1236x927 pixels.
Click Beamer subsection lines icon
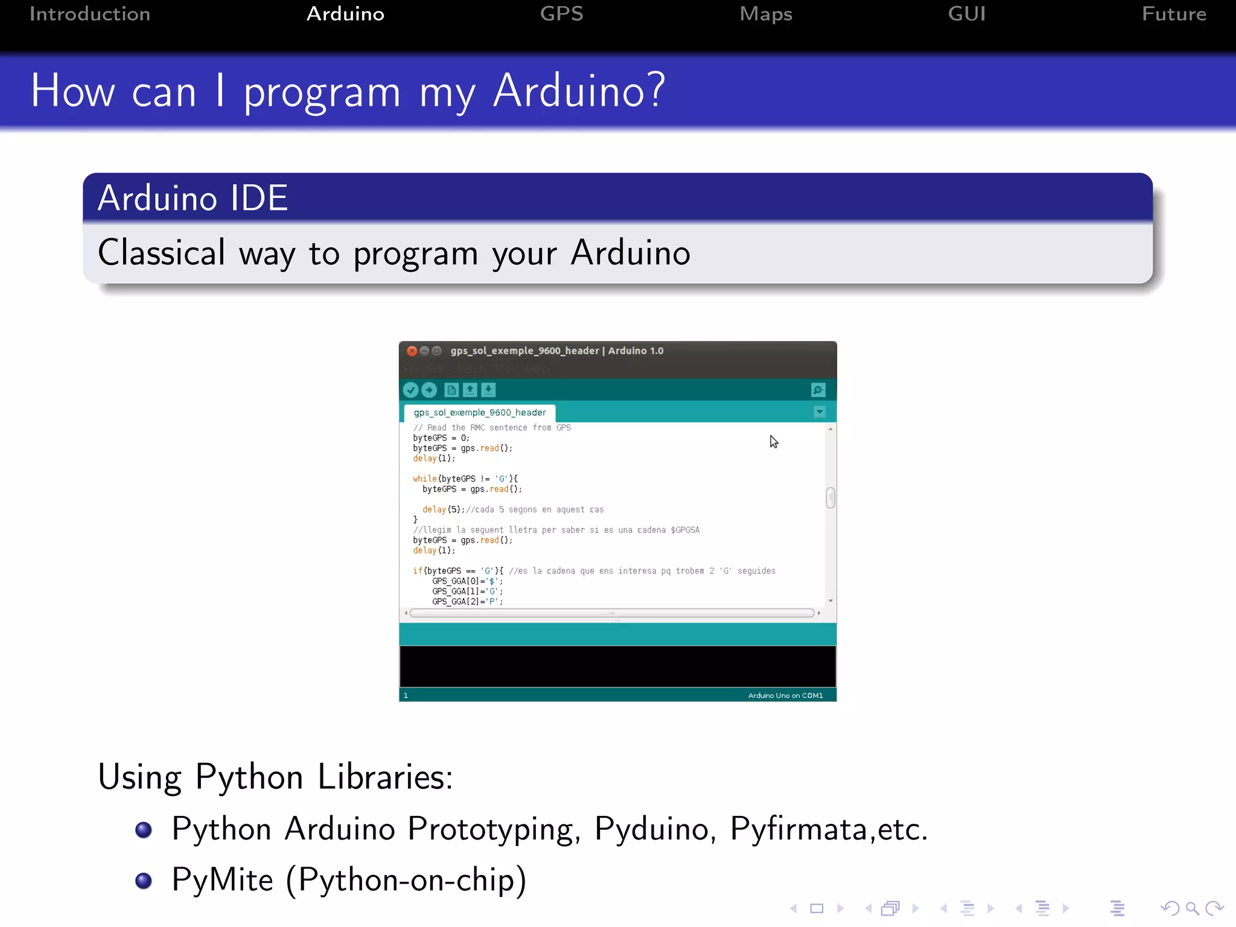967,908
